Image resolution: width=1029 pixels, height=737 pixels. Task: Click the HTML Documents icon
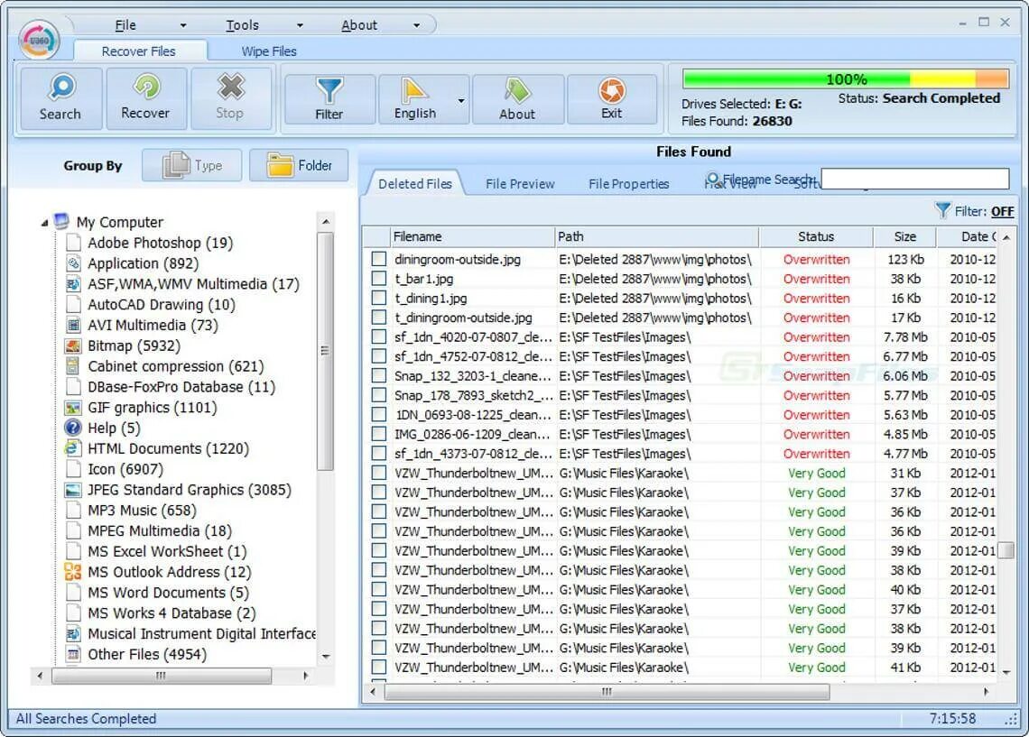[x=73, y=448]
